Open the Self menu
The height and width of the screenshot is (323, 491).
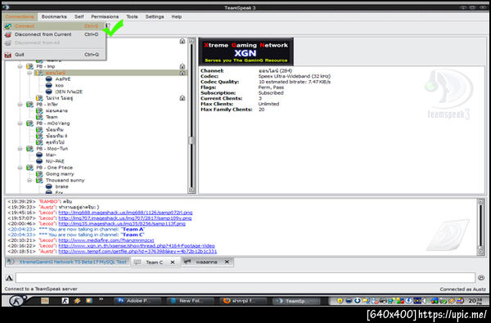point(79,16)
